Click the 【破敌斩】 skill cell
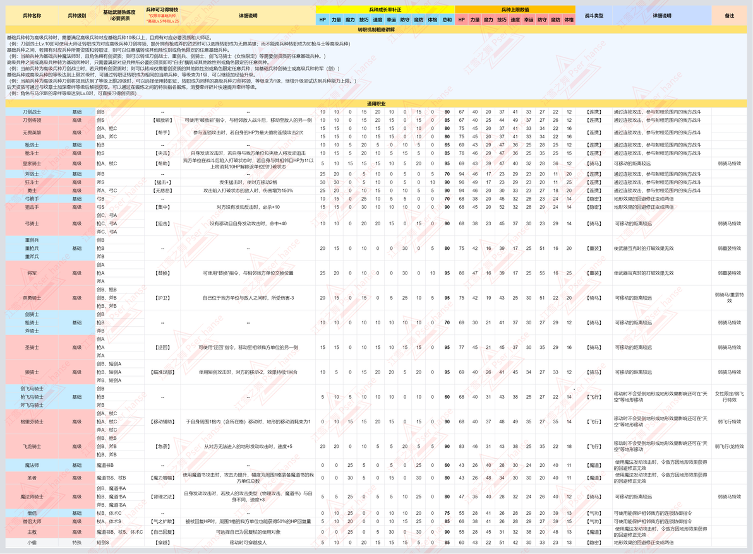753x554 pixels. click(162, 120)
